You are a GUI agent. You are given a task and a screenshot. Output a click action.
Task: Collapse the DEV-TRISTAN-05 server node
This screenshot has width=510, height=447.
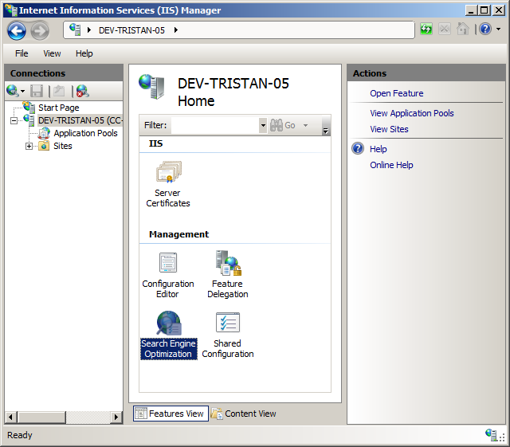(x=14, y=120)
